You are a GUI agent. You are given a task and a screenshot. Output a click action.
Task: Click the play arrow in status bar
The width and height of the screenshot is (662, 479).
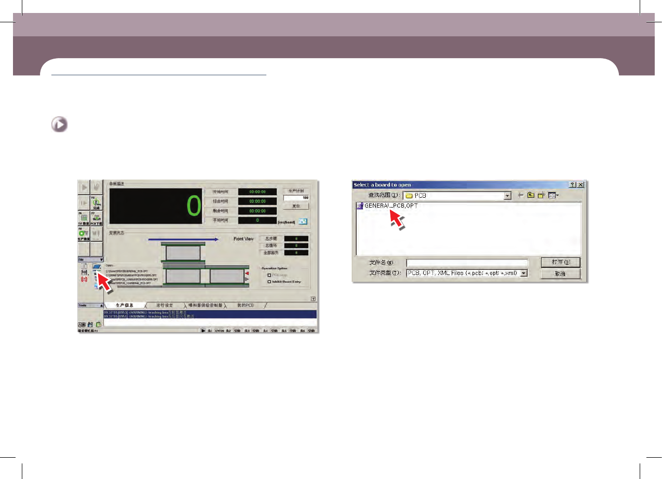coord(204,330)
